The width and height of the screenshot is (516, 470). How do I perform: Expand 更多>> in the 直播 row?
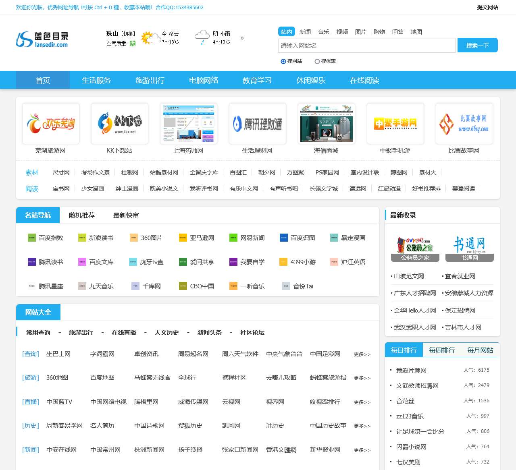[x=362, y=402]
